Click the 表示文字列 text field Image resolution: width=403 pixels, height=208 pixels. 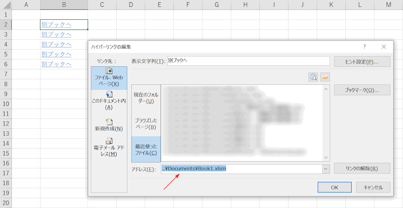[x=248, y=61]
